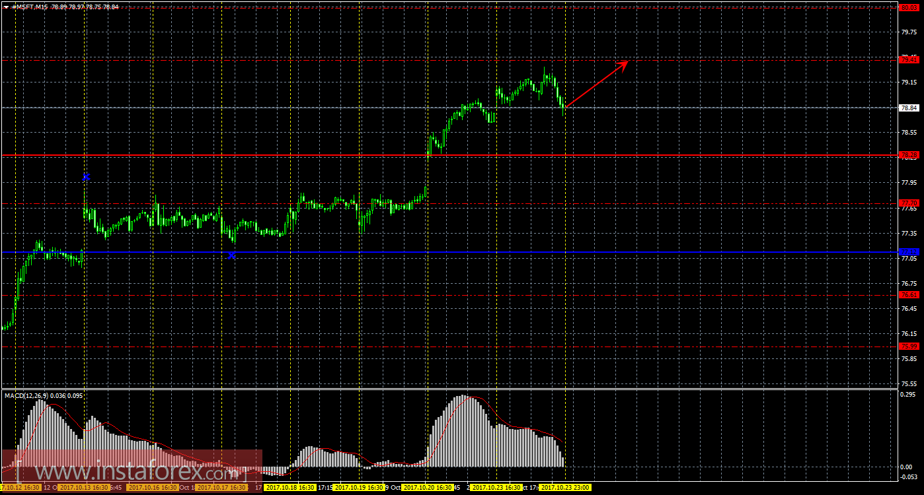Click the #MSFT,M15 chart title text
The height and width of the screenshot is (495, 924).
point(30,7)
